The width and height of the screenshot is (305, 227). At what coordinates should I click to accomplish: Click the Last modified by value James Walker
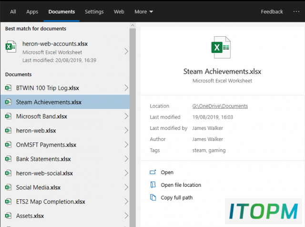tap(208, 128)
